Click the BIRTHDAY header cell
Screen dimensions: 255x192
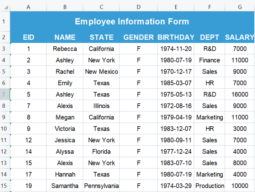[176, 38]
